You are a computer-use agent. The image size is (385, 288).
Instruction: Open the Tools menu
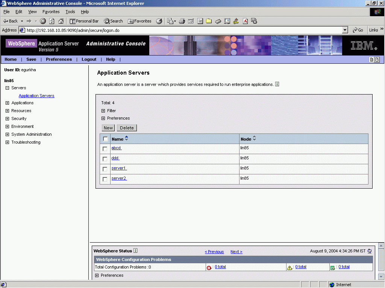click(70, 11)
